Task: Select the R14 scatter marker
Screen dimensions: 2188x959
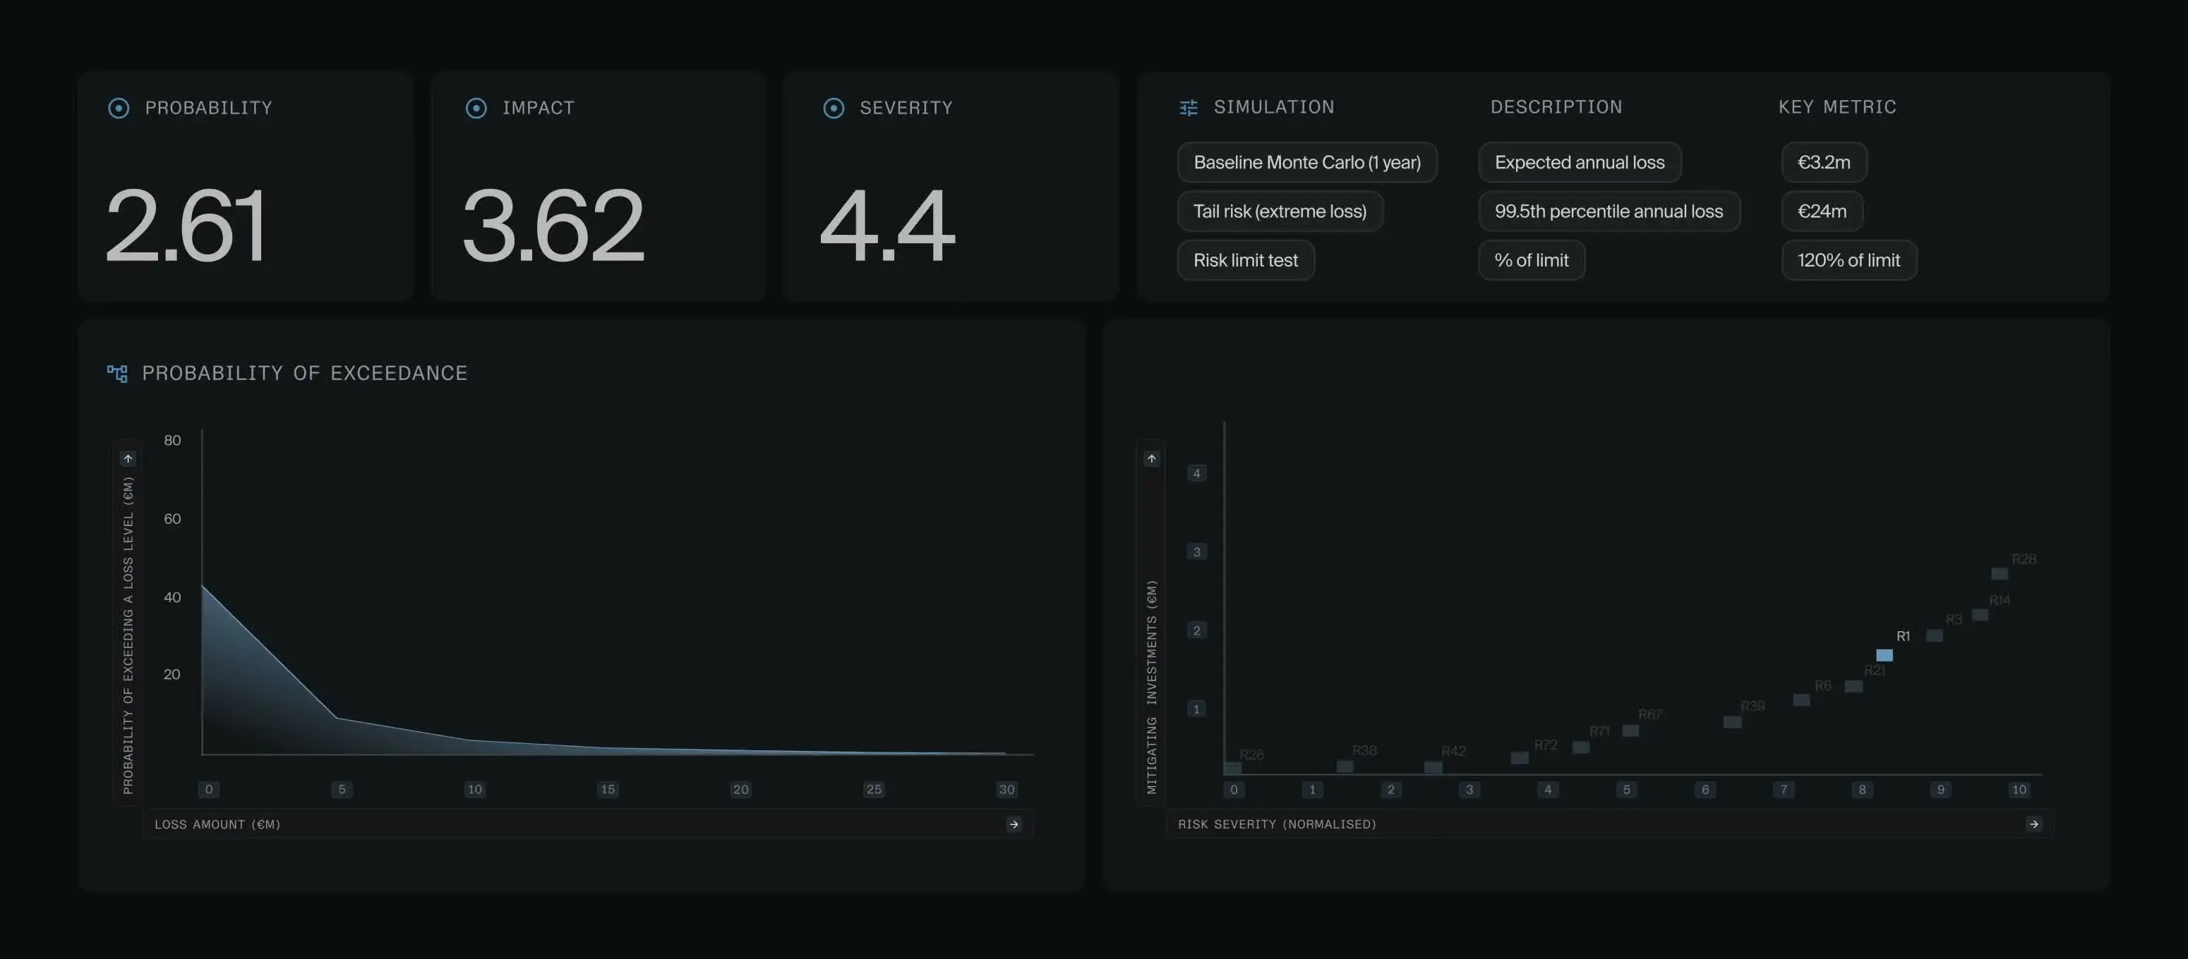Action: click(x=1980, y=614)
